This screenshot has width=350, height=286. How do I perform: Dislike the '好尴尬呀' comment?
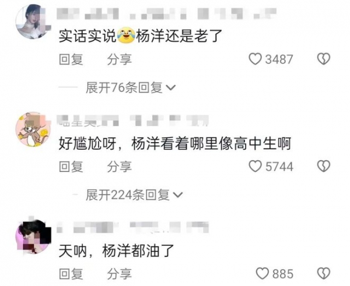pos(324,166)
